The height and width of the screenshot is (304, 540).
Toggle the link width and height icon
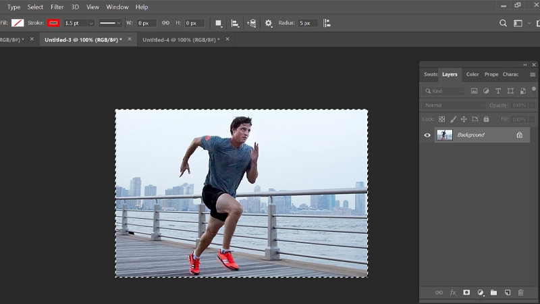[165, 23]
